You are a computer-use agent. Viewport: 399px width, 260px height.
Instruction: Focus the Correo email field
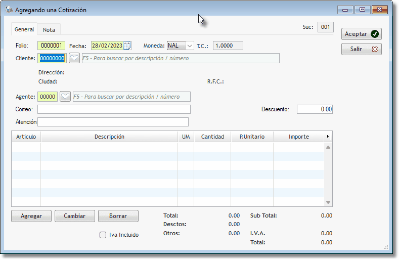point(114,109)
